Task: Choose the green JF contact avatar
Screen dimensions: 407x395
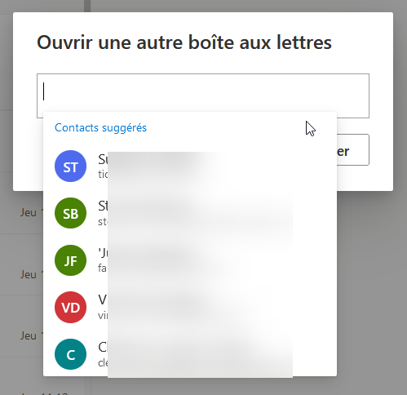Action: (x=70, y=260)
